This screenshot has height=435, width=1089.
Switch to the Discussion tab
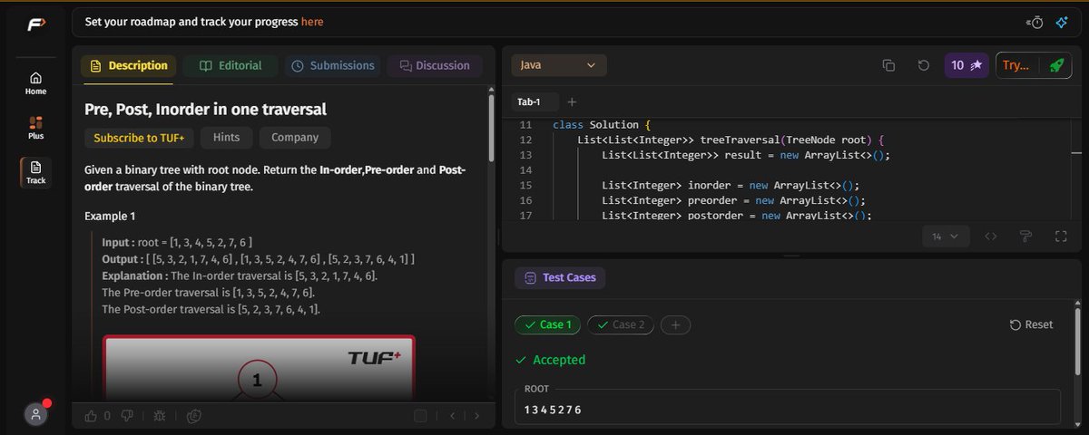pos(434,65)
